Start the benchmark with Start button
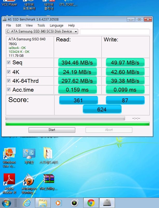159x208 pixels. pyautogui.click(x=52, y=130)
